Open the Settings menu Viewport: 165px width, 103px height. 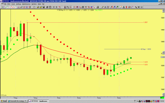(18, 4)
